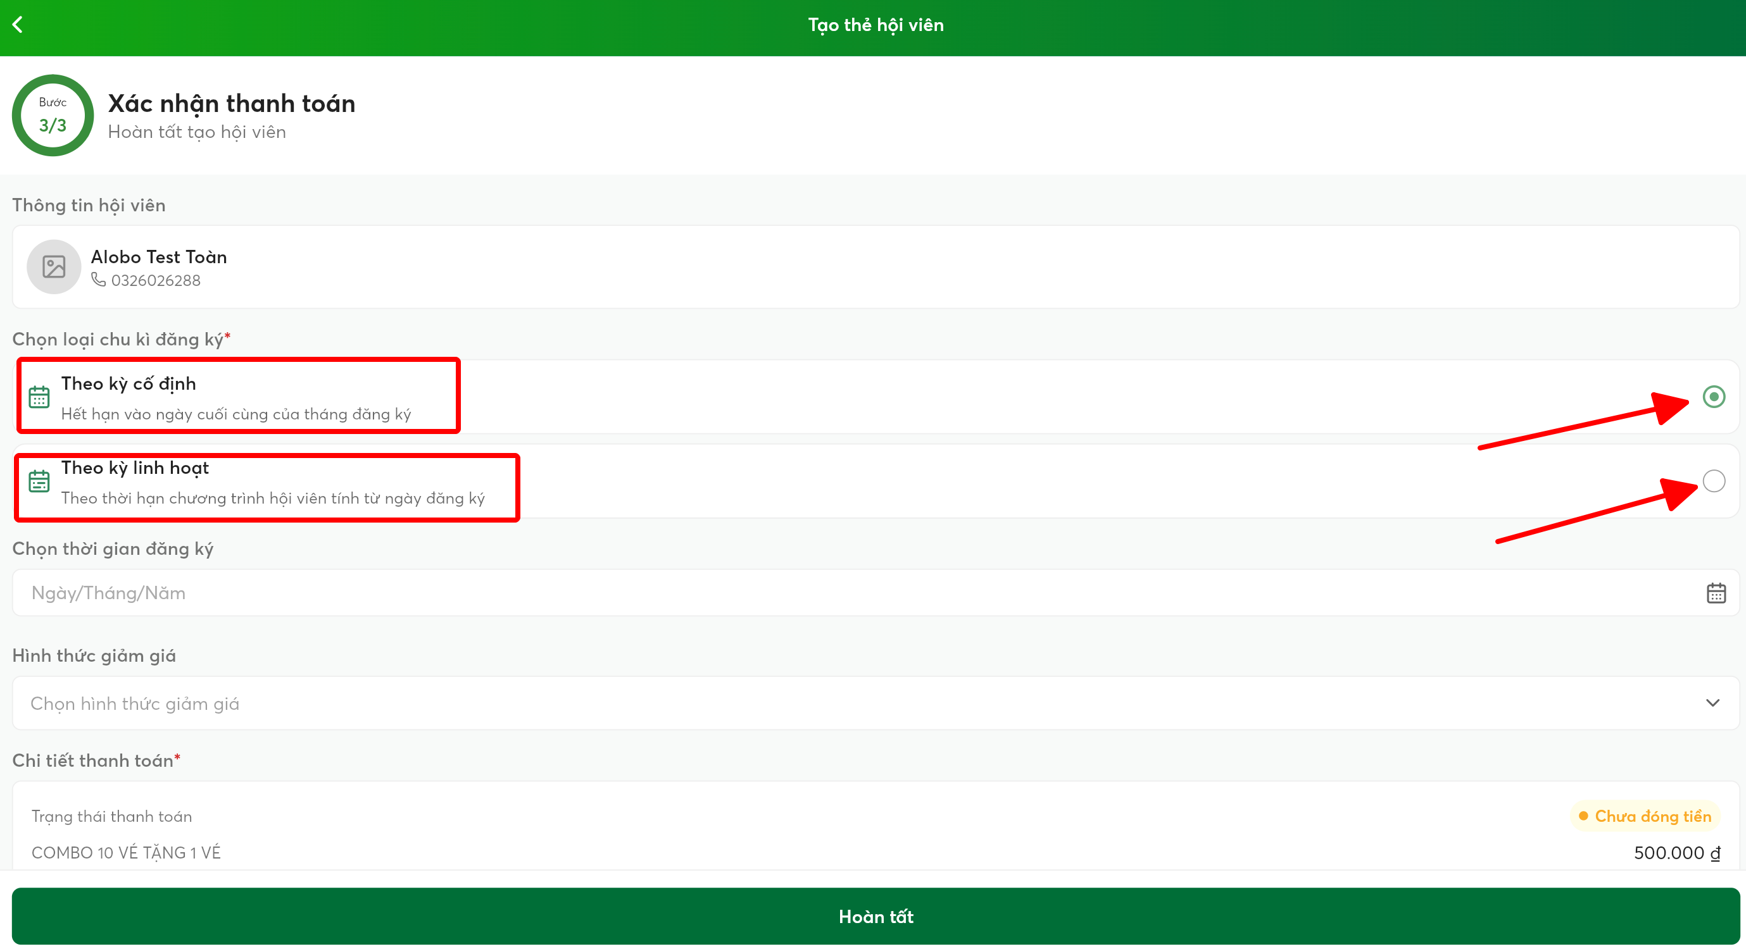Click COMBO 10 VÉ TẶNG 1 VÉ text
Image resolution: width=1746 pixels, height=949 pixels.
[126, 853]
